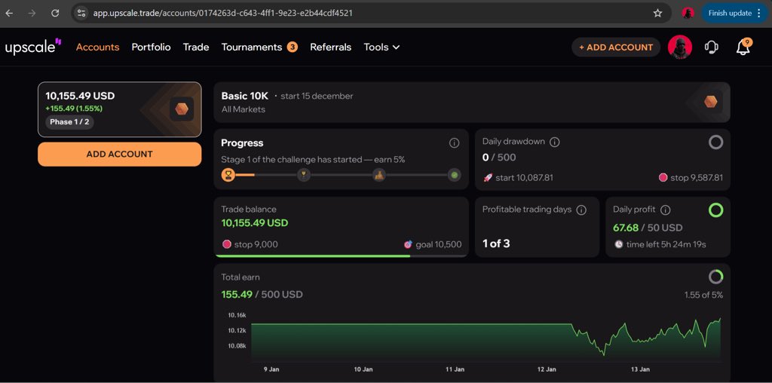Click the clock icon beside time left
Viewport: 772px width, 383px height.
click(618, 244)
